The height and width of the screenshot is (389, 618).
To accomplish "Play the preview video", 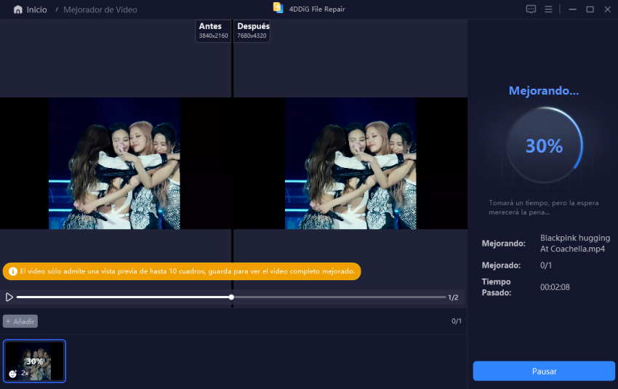I will click(9, 297).
